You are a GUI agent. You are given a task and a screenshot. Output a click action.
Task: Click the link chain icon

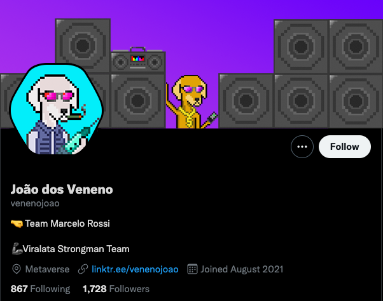pyautogui.click(x=83, y=269)
